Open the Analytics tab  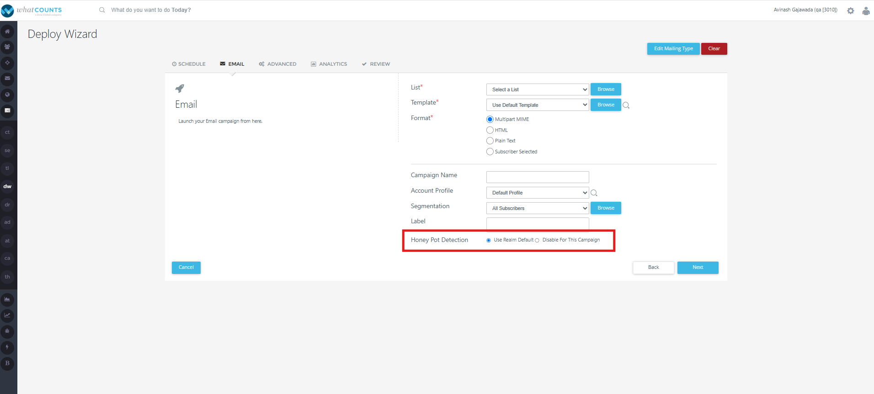(329, 64)
